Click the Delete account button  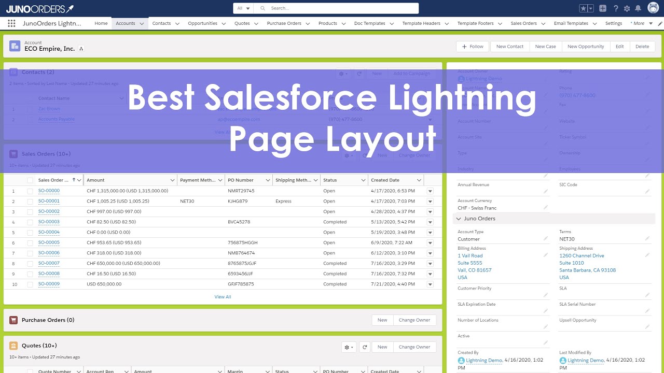pos(642,47)
